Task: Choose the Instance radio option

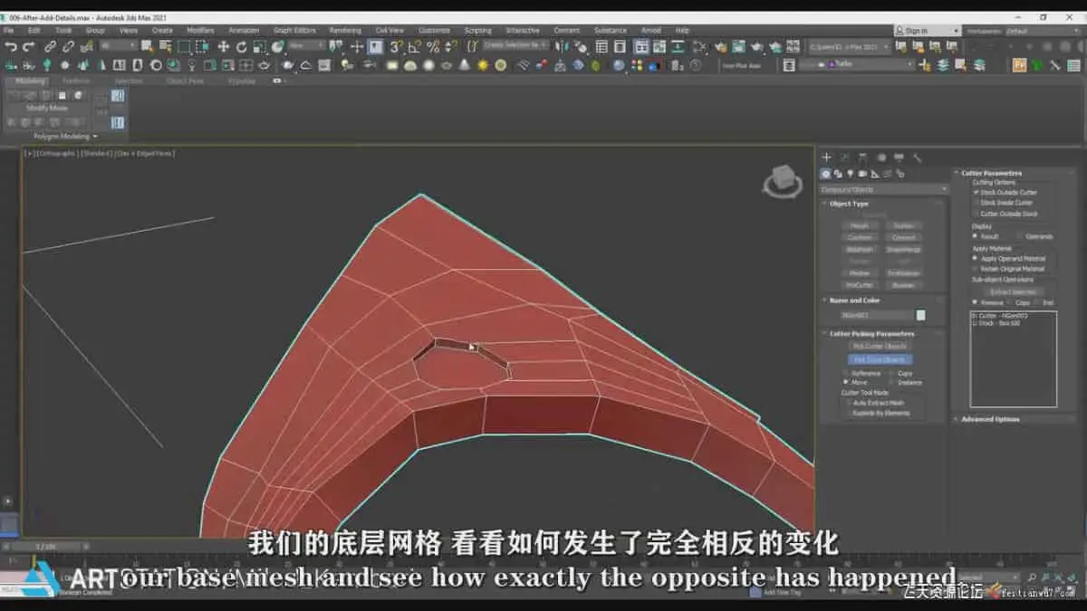Action: click(x=904, y=382)
